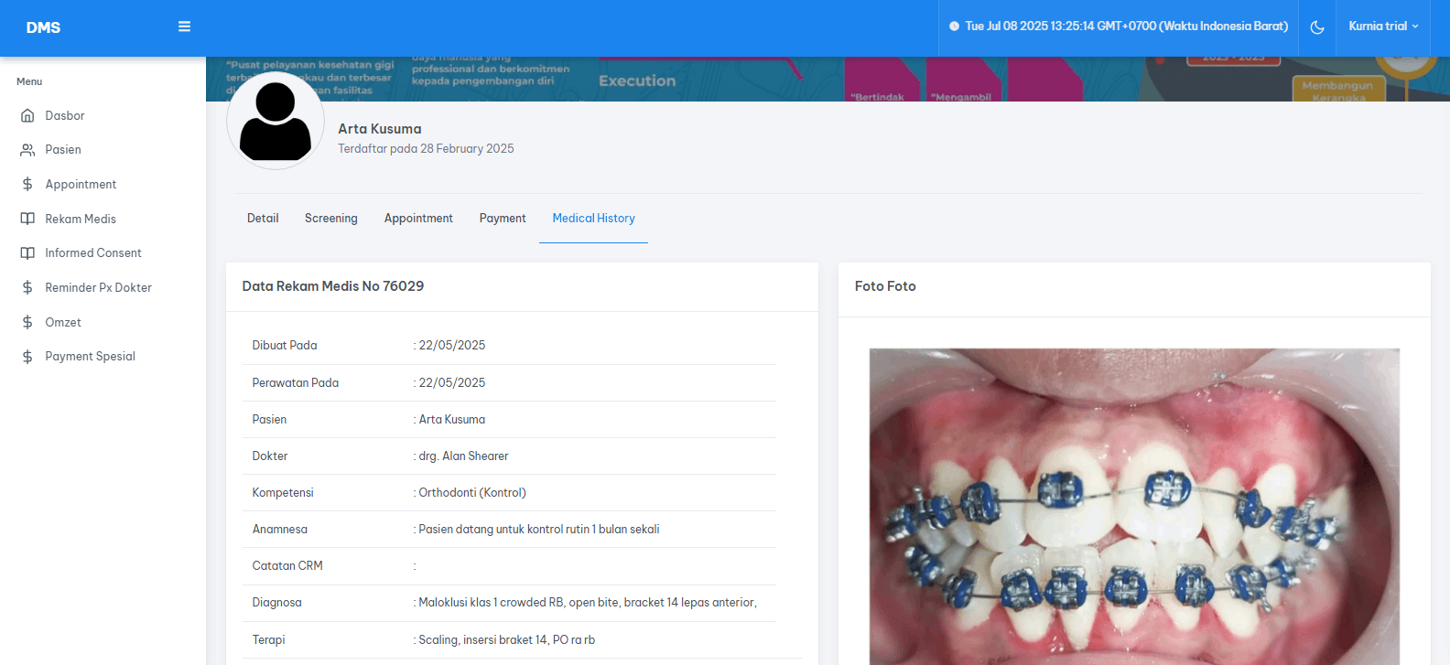Click the Omzet dollar icon
1450x665 pixels.
coord(27,323)
